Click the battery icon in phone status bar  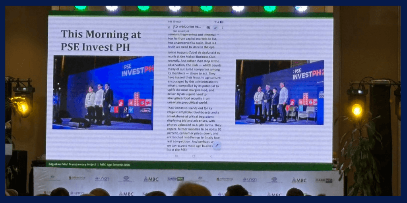[221, 22]
